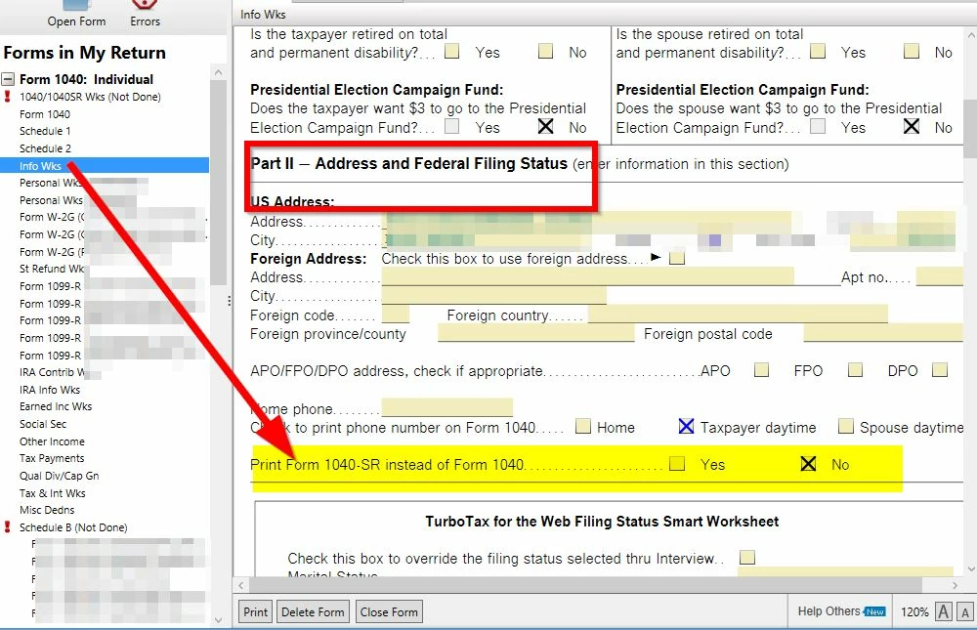Click the Foreign Address field
Image resolution: width=977 pixels, height=630 pixels.
click(x=587, y=276)
